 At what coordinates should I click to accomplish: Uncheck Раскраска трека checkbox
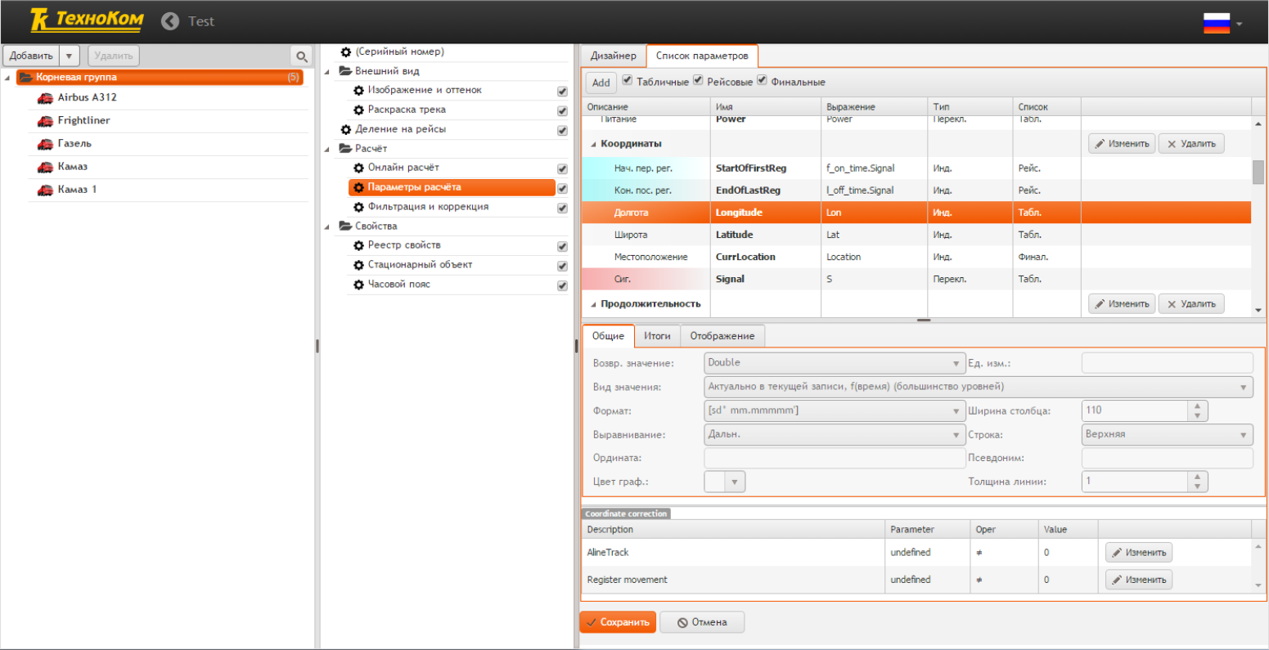click(562, 111)
